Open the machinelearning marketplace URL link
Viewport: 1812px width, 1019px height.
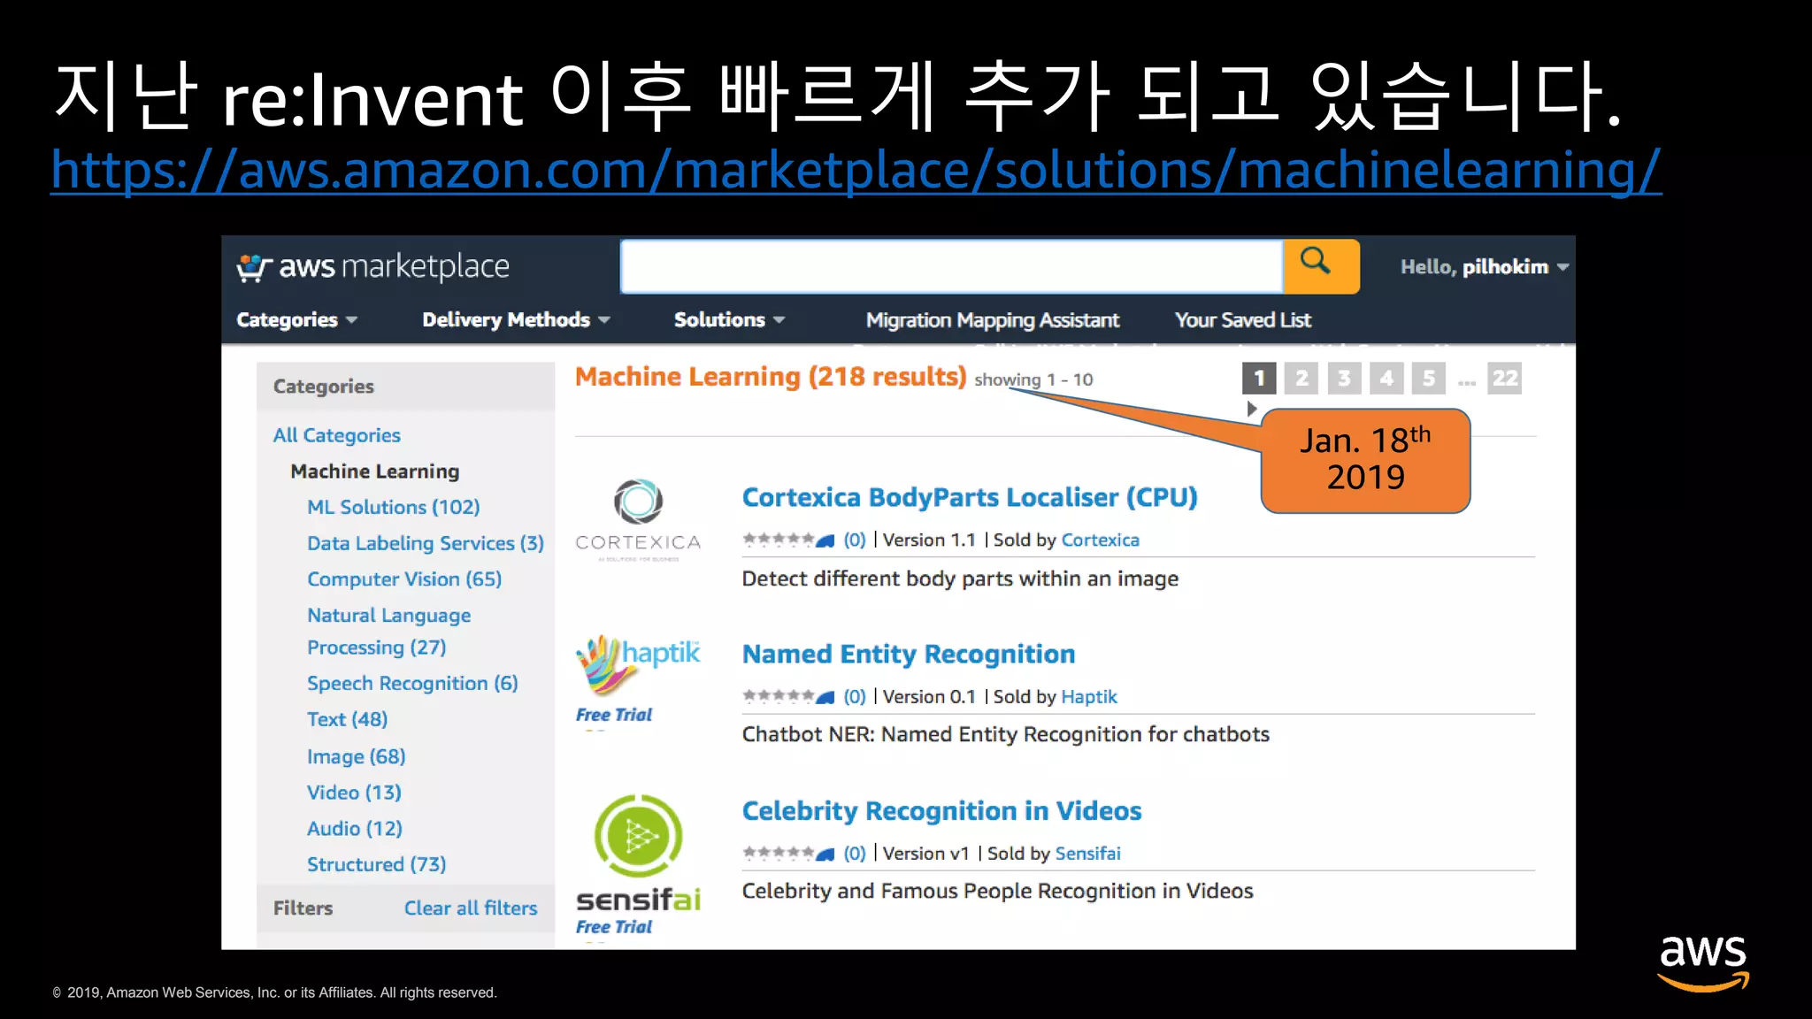[855, 170]
